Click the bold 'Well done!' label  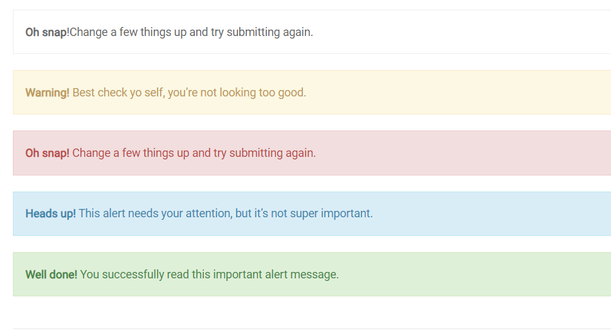[x=51, y=274]
